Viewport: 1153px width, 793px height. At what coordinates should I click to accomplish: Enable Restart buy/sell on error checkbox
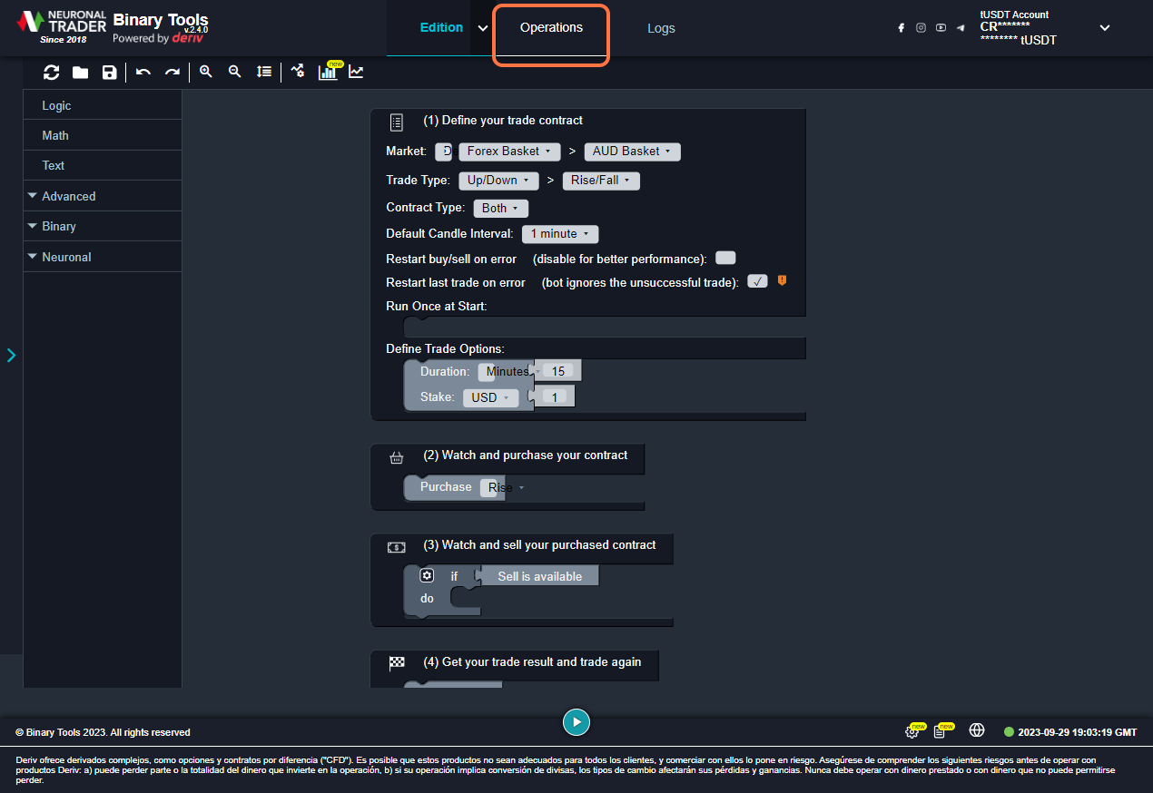(x=725, y=259)
